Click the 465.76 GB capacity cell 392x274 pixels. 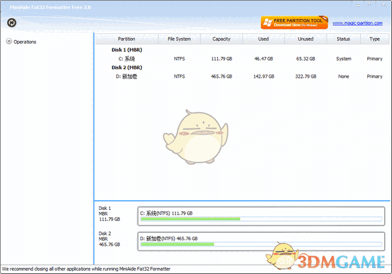(221, 77)
